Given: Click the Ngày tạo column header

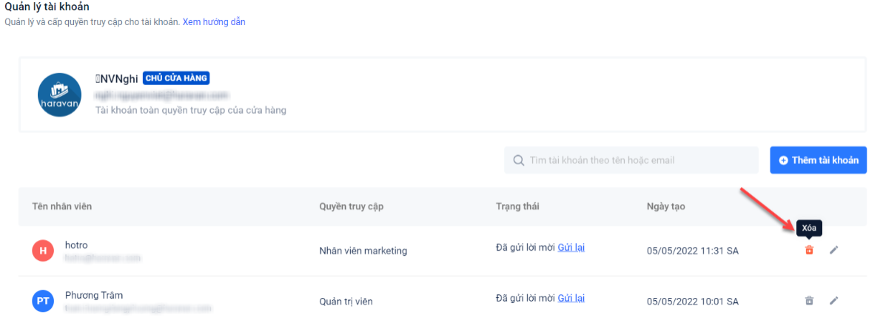Looking at the screenshot, I should coord(665,206).
